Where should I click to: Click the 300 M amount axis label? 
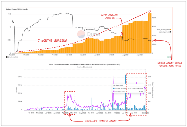(x=20, y=93)
